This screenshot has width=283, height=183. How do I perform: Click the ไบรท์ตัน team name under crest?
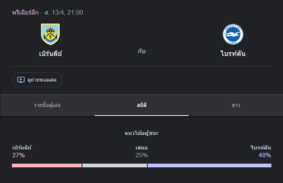point(233,53)
